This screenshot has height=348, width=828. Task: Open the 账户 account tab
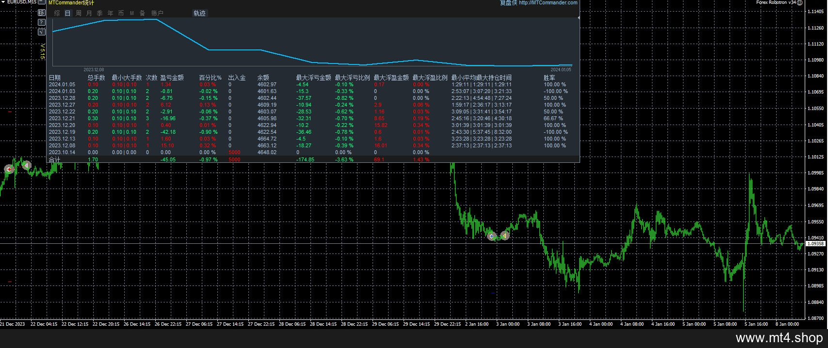click(157, 13)
